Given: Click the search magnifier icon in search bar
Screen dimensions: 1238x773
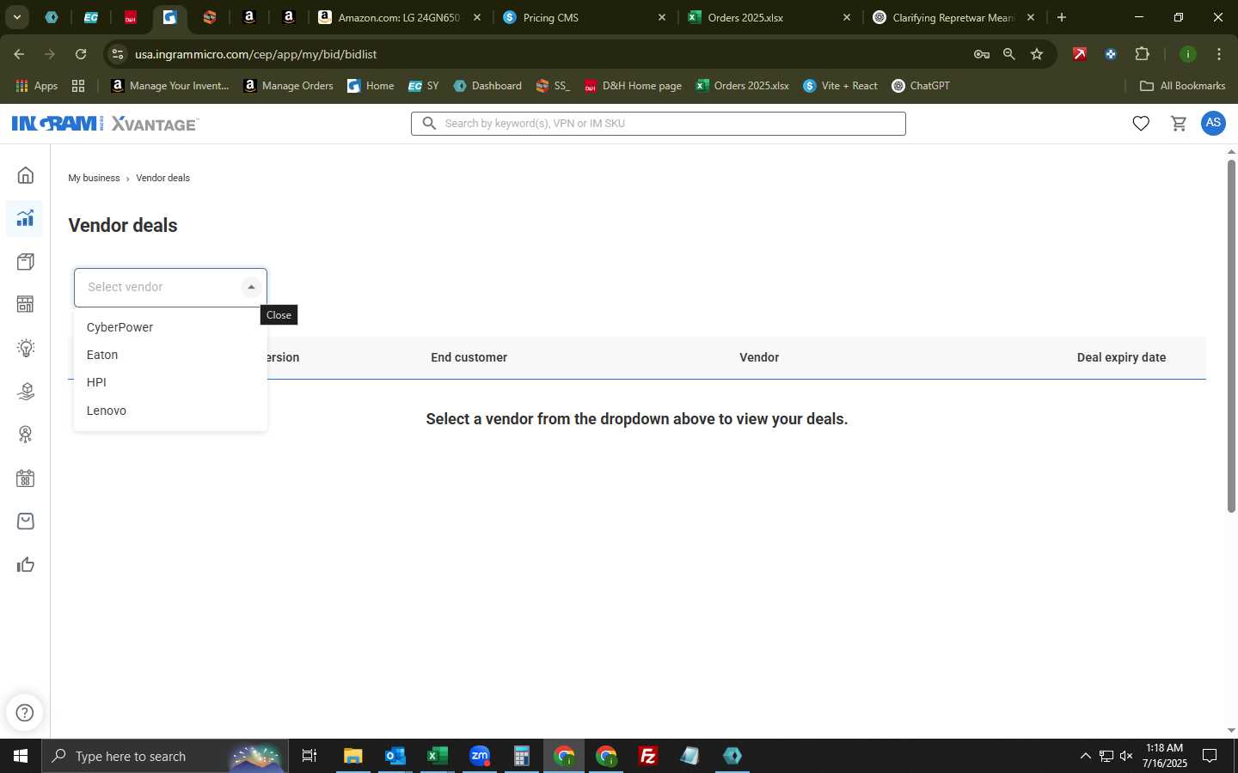Looking at the screenshot, I should pyautogui.click(x=429, y=124).
